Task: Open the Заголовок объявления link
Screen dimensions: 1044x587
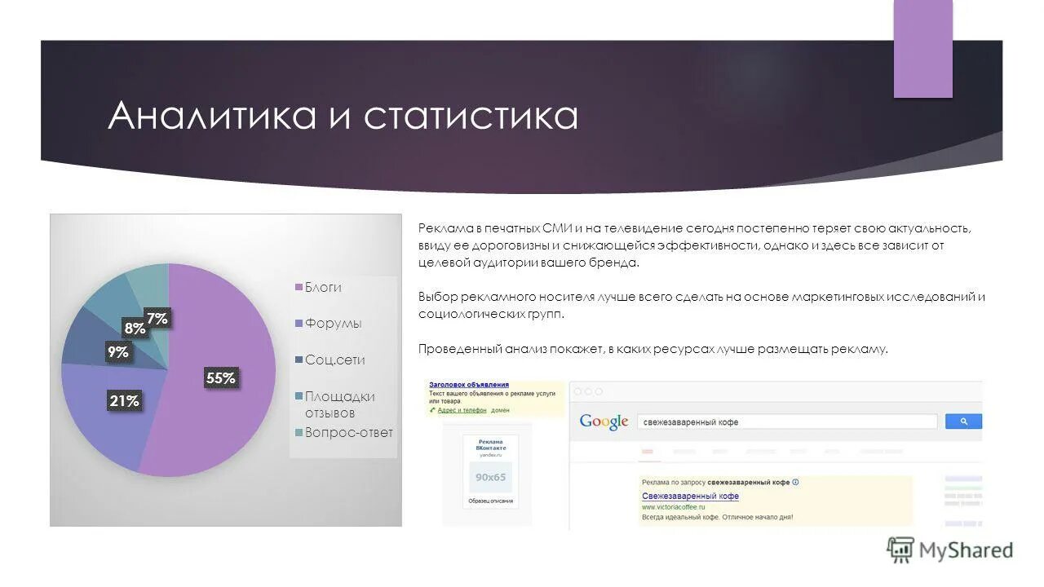Action: (x=467, y=383)
